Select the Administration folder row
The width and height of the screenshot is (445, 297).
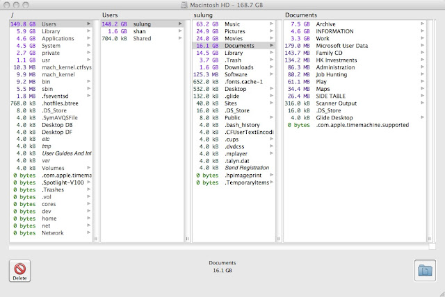[355, 67]
